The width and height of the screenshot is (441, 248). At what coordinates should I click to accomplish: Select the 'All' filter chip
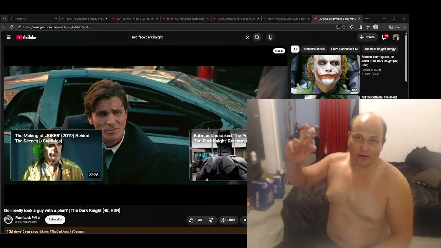(295, 49)
